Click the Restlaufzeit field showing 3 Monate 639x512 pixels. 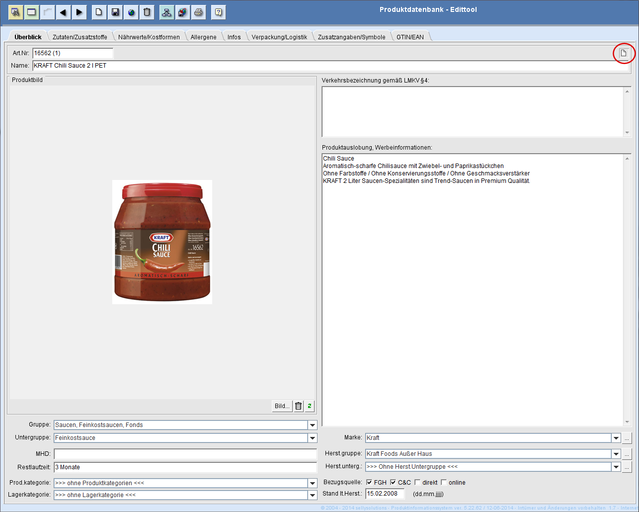click(185, 467)
